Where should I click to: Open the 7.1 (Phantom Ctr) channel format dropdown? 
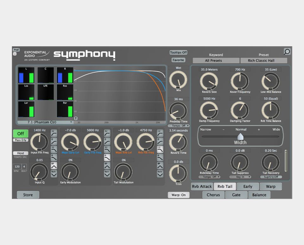point(45,122)
